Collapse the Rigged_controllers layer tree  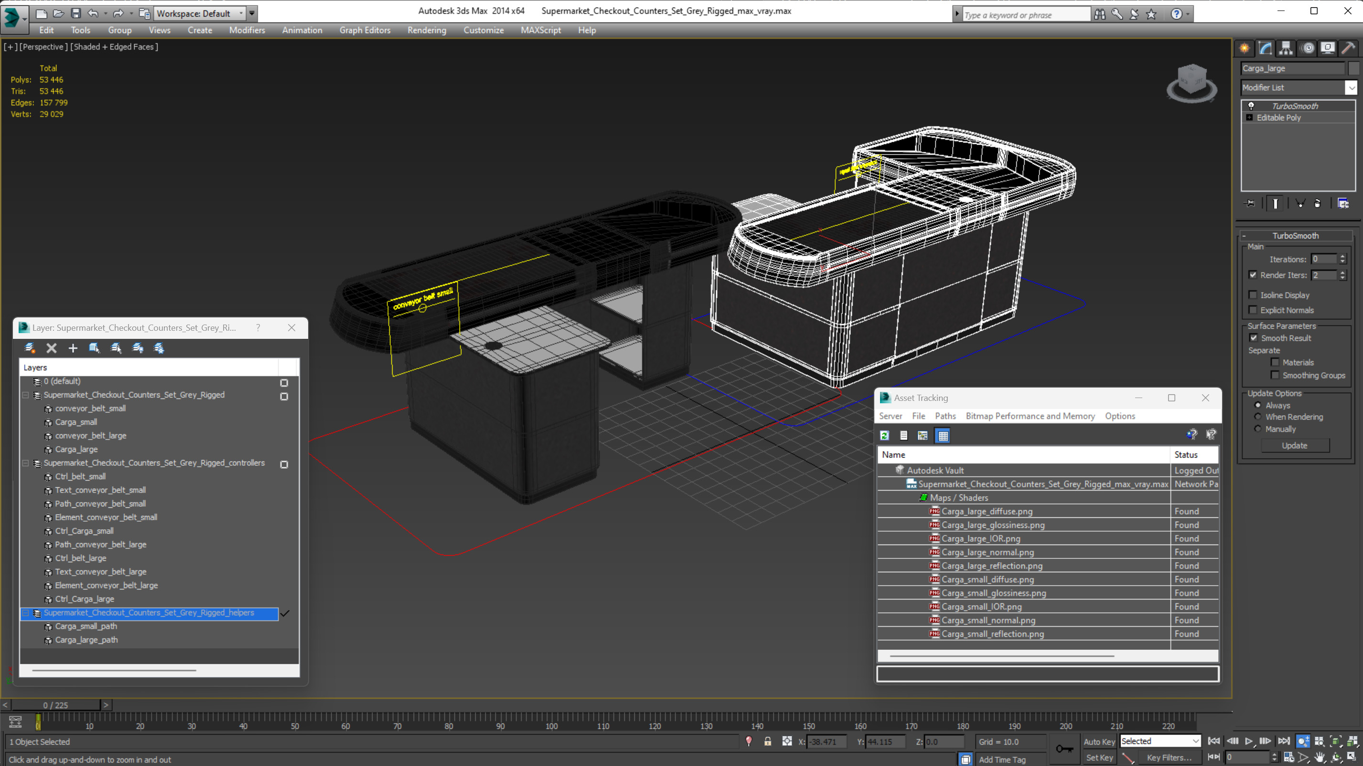25,463
